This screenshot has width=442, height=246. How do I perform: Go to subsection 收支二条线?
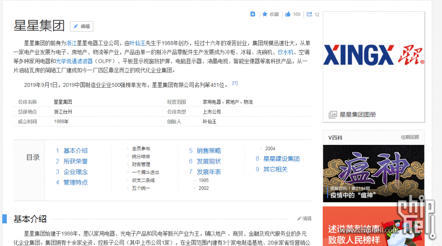(x=143, y=180)
